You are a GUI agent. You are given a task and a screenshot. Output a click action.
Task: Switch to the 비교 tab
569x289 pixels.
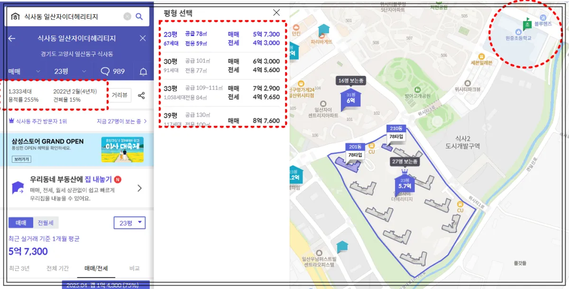pos(135,268)
